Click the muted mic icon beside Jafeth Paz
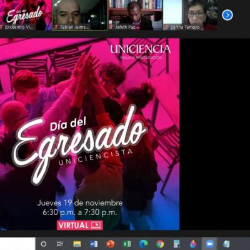250x250 pixels. [111, 27]
